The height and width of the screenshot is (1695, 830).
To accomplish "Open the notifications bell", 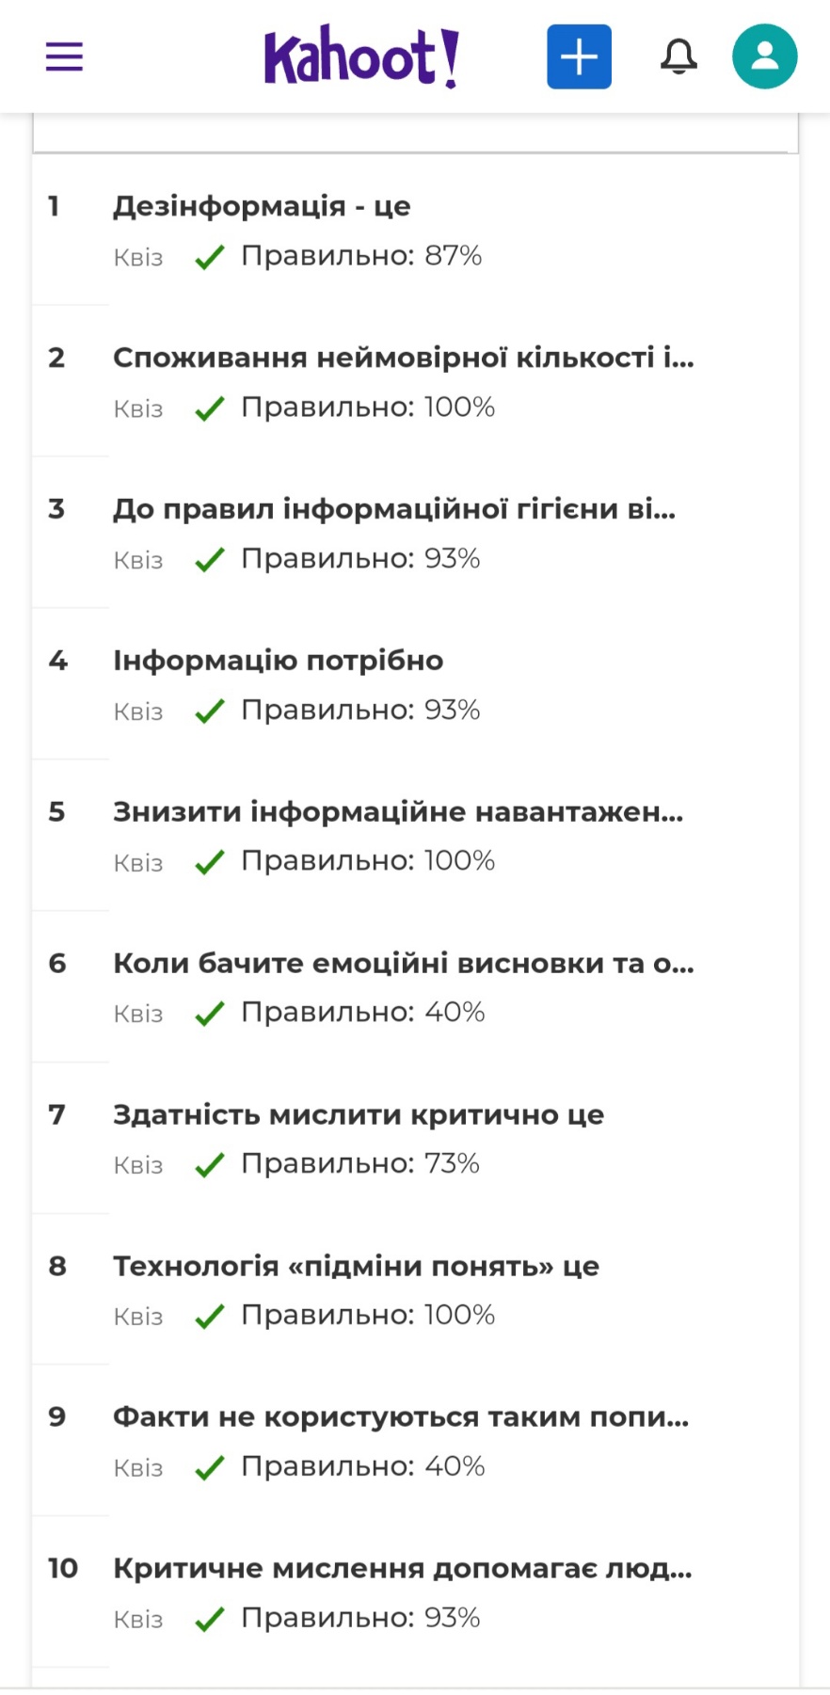I will click(678, 57).
